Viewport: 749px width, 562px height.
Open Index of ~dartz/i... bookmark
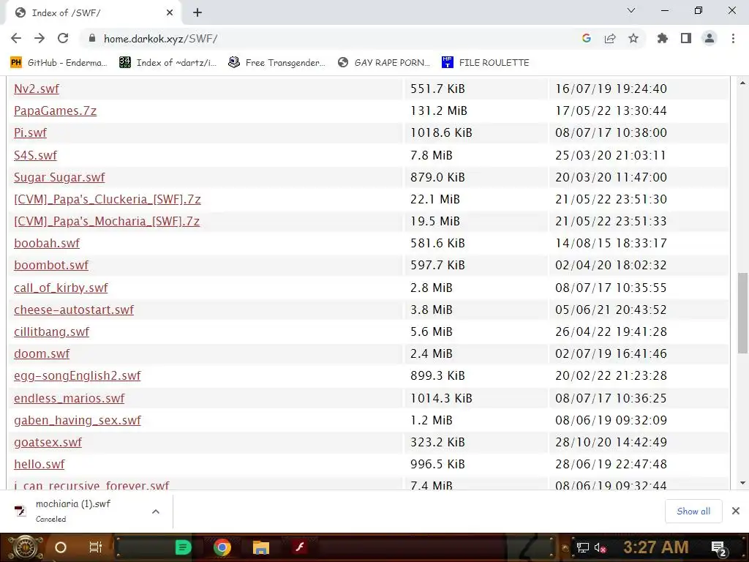pyautogui.click(x=168, y=63)
